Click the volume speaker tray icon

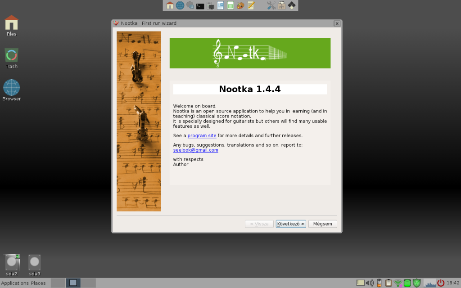[x=370, y=283]
